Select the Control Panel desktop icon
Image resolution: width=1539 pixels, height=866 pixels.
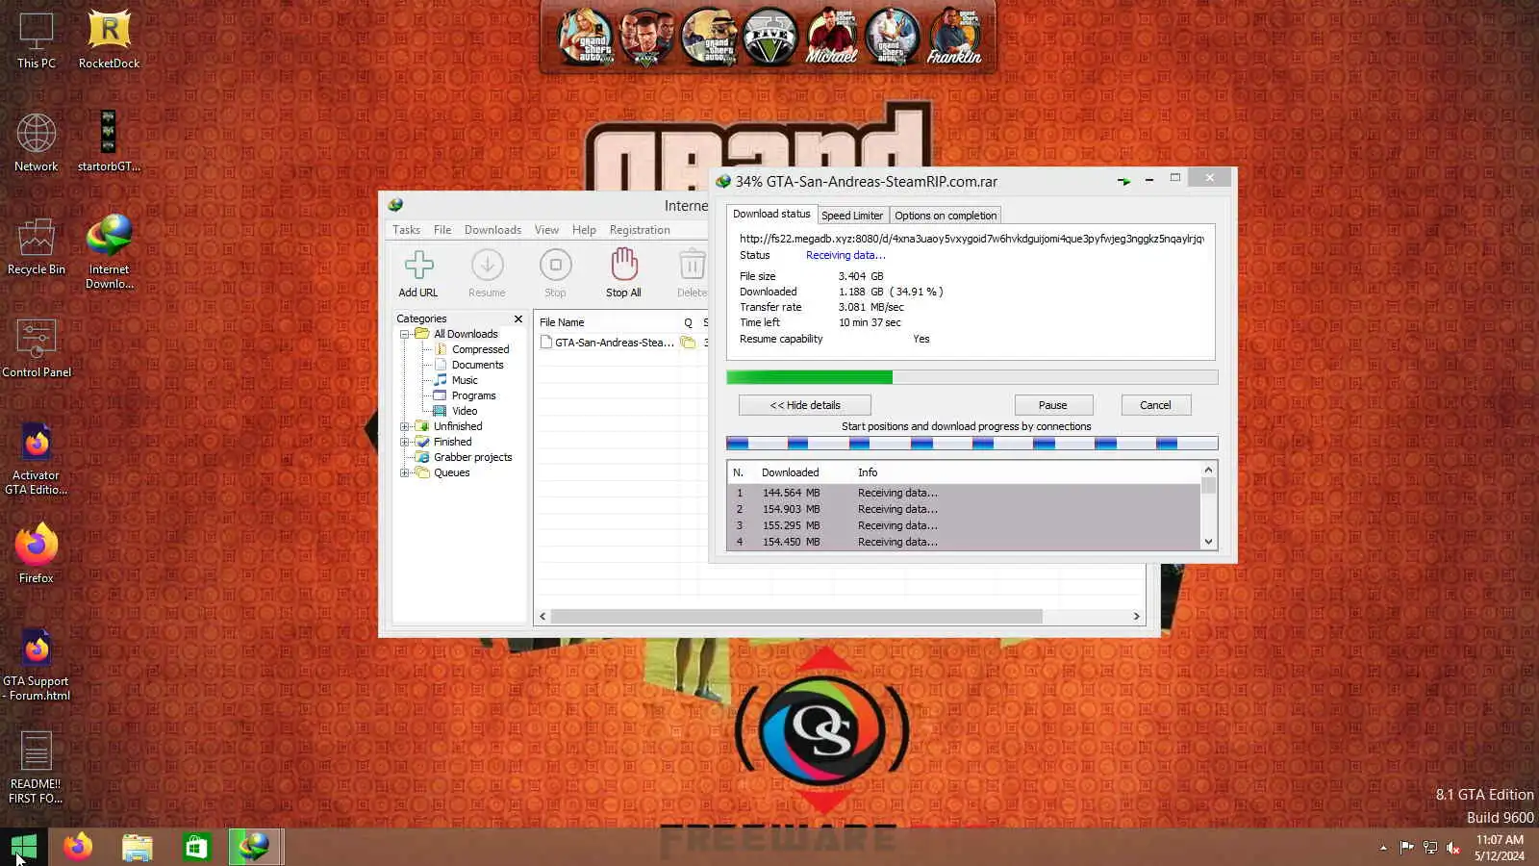pos(37,348)
